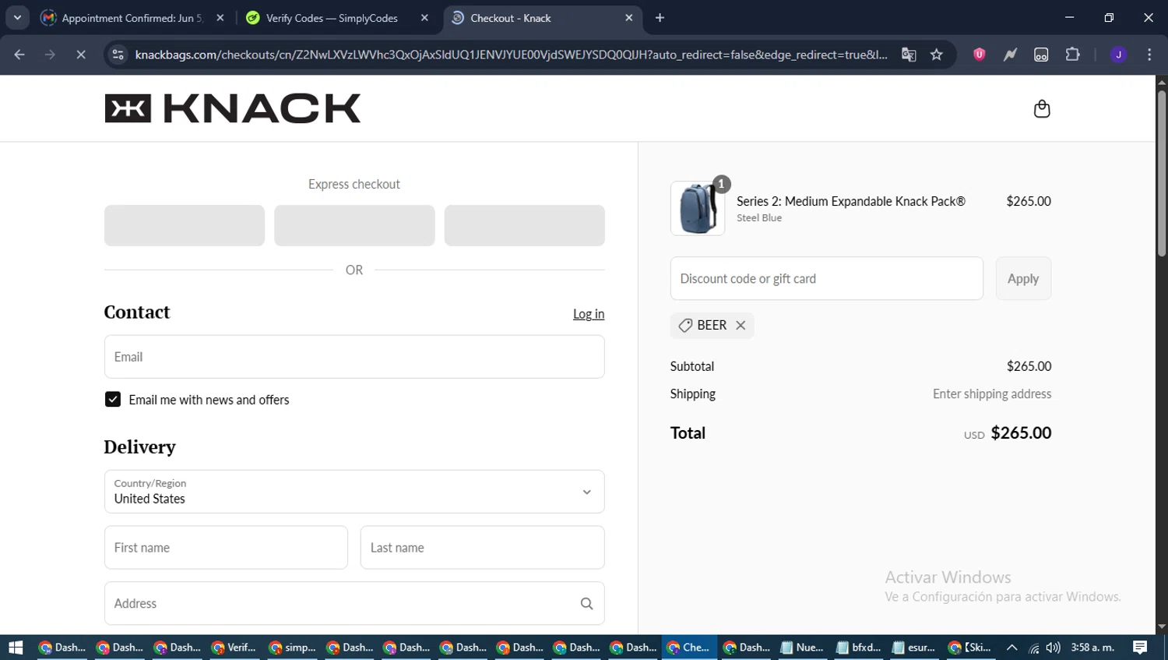Open the esur... Notepad taskbar item
The height and width of the screenshot is (660, 1168).
click(914, 648)
